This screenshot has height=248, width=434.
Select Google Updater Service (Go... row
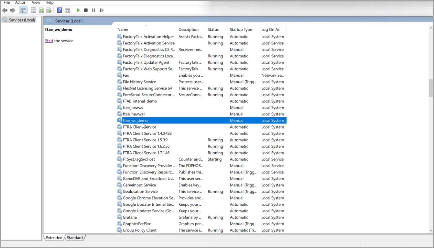[x=201, y=211]
